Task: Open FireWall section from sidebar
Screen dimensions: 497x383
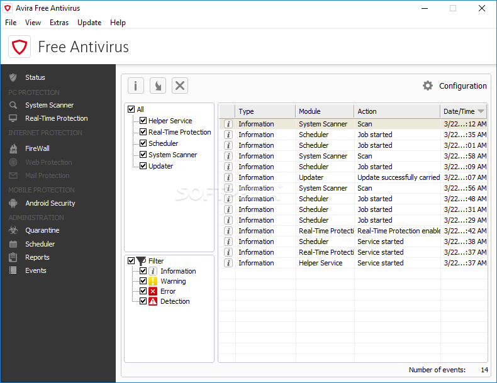Action: pyautogui.click(x=37, y=148)
